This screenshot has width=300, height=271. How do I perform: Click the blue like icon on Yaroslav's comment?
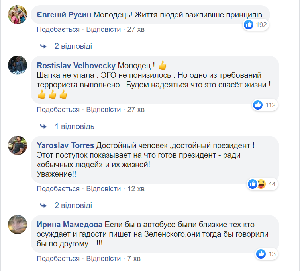pyautogui.click(x=253, y=184)
